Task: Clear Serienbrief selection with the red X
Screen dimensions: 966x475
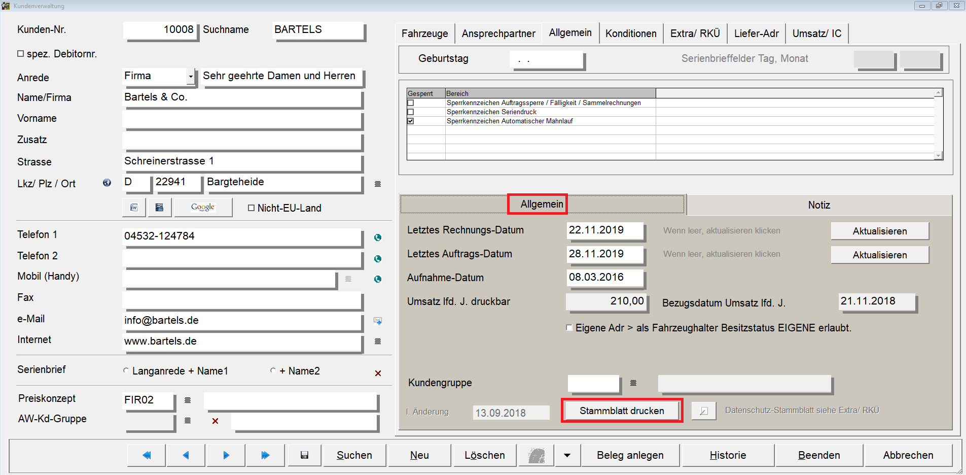Action: 378,373
